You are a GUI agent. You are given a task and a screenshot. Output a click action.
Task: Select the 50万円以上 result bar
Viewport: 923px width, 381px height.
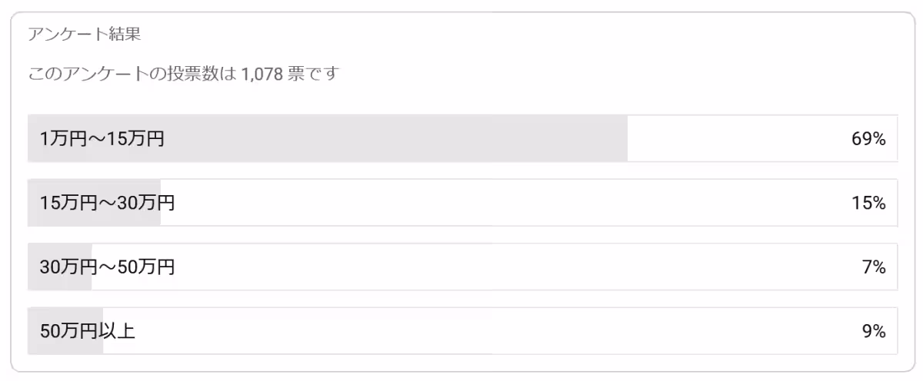[x=462, y=331]
